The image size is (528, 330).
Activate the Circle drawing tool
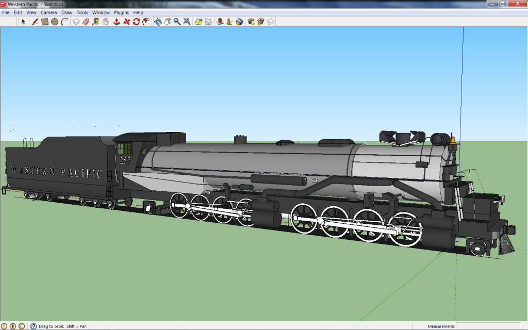[55, 22]
